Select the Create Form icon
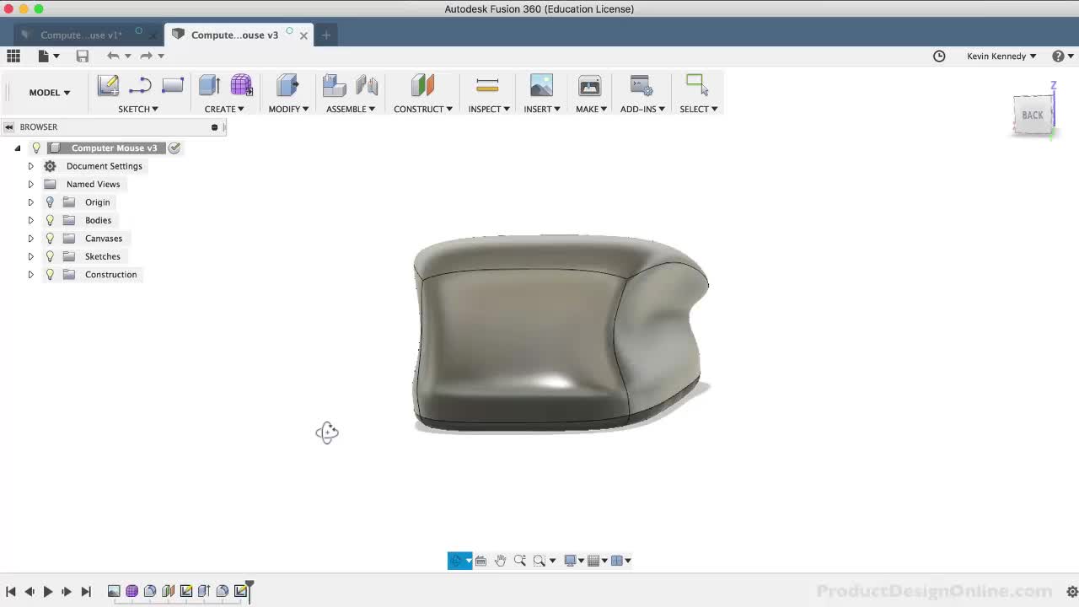Viewport: 1079px width, 607px height. [241, 85]
